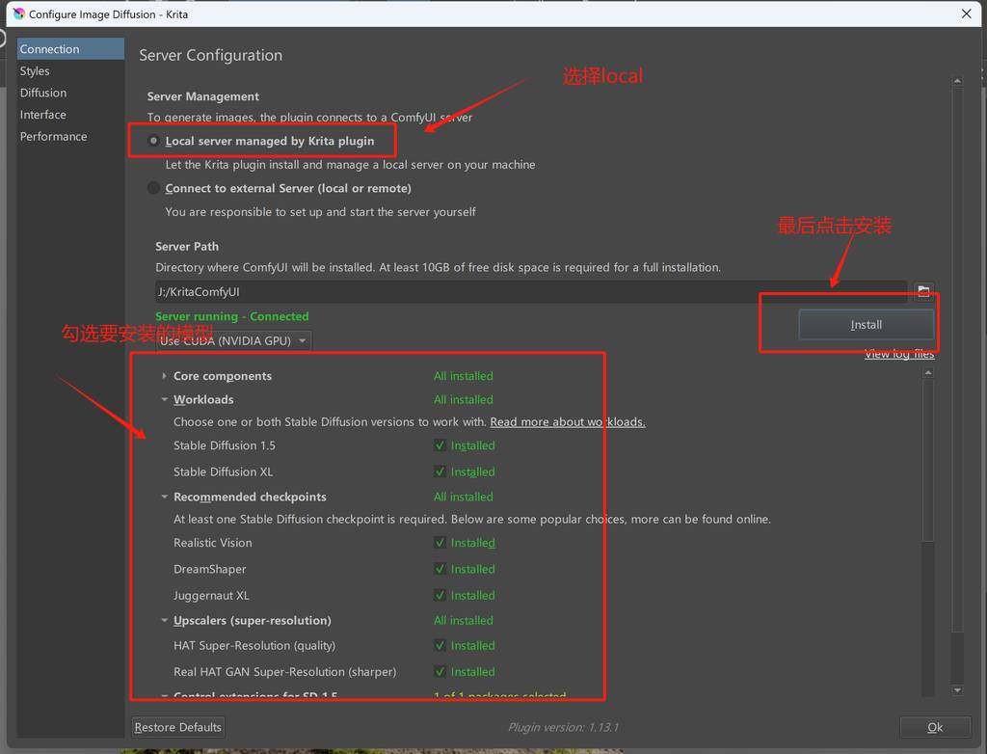Select Local server managed by Krita plugin
Screen dimensions: 987x754
point(154,141)
